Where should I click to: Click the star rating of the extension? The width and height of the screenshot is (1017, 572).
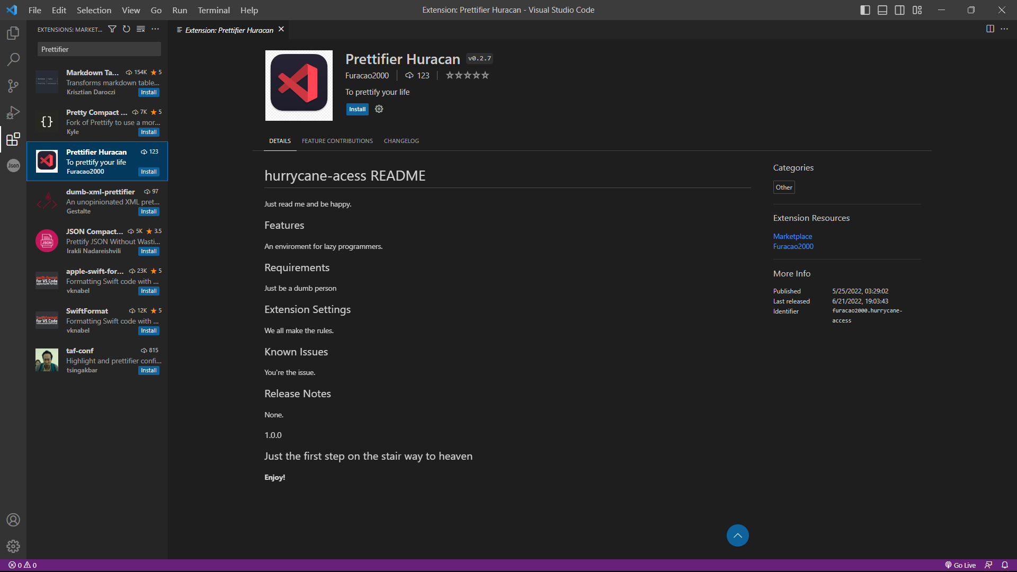tap(467, 75)
